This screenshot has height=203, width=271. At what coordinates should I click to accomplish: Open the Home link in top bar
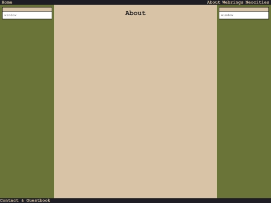[x=7, y=2]
